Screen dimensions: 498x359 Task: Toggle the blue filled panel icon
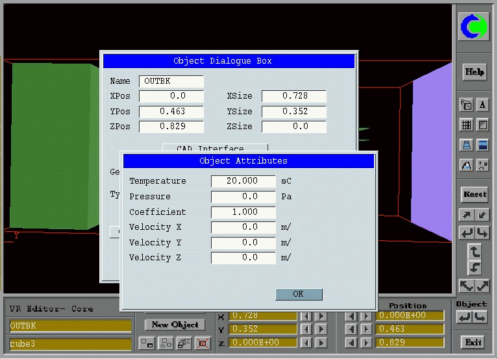(x=482, y=145)
